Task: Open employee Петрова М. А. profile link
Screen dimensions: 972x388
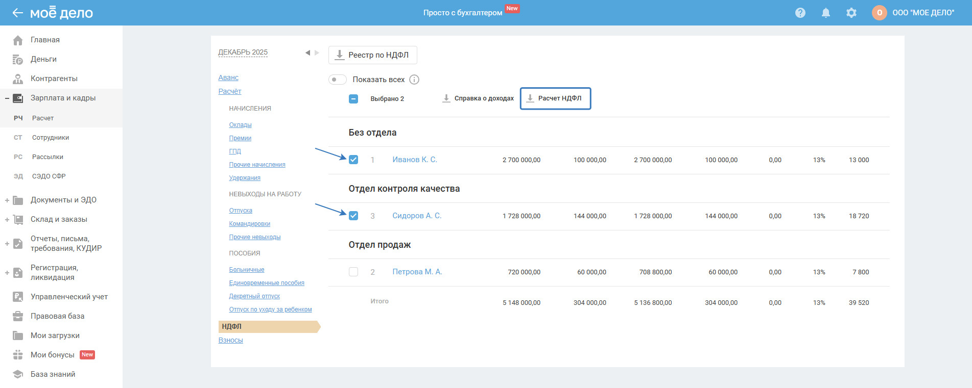Action: 417,272
